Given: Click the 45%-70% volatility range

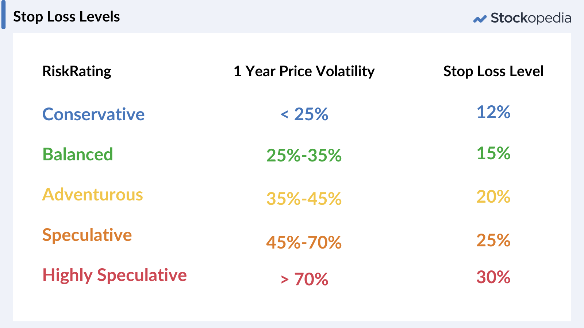Looking at the screenshot, I should (304, 242).
